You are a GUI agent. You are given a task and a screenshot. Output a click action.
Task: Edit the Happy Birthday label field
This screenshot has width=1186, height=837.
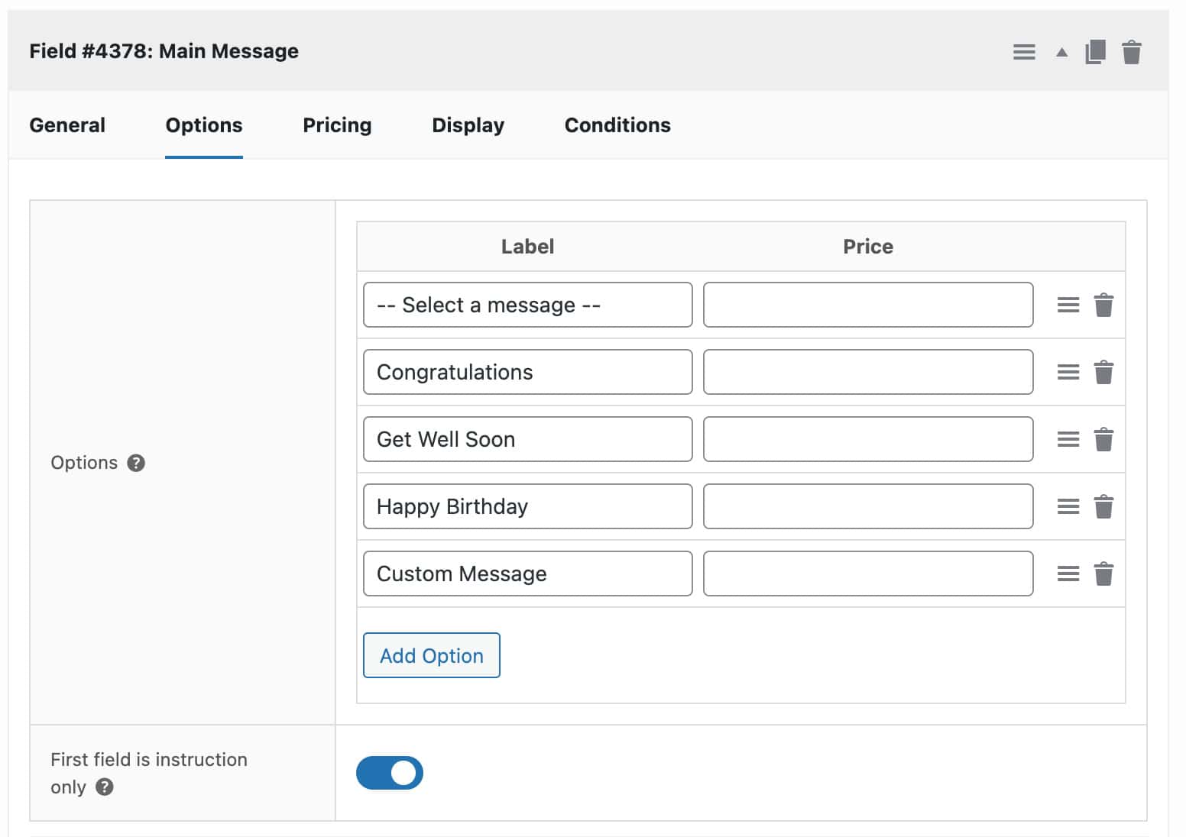pos(527,506)
